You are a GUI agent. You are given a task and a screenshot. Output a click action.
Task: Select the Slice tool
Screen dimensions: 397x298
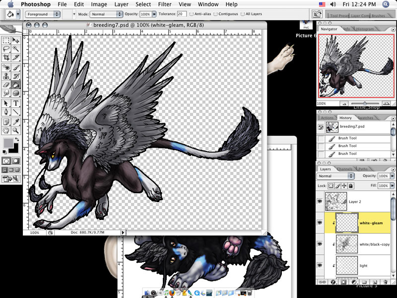[x=16, y=58]
